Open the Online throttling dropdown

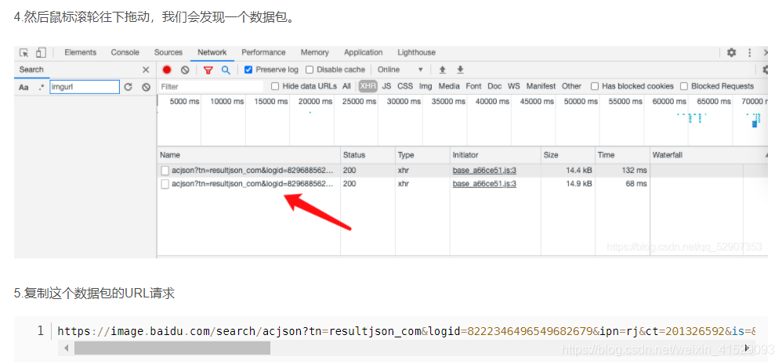click(x=400, y=70)
